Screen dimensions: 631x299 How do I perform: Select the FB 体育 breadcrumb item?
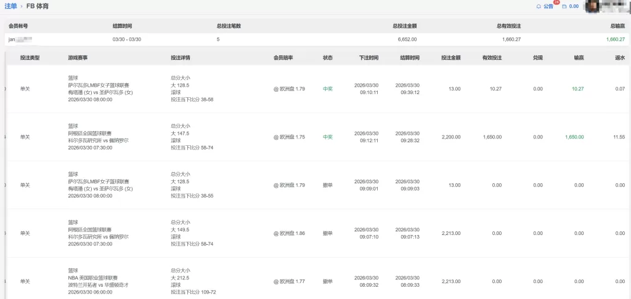click(38, 6)
